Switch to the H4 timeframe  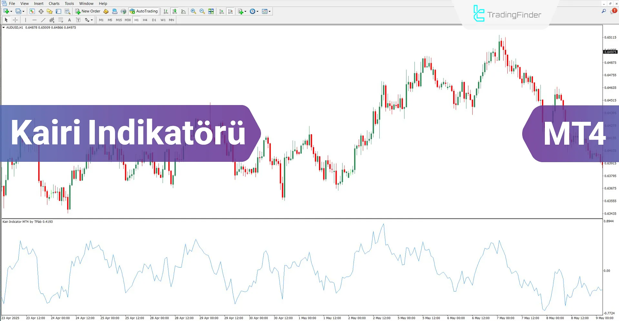(145, 20)
